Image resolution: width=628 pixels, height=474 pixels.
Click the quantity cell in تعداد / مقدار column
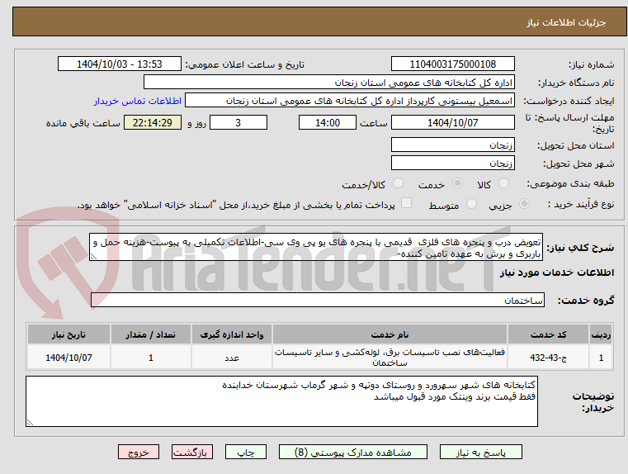150,357
